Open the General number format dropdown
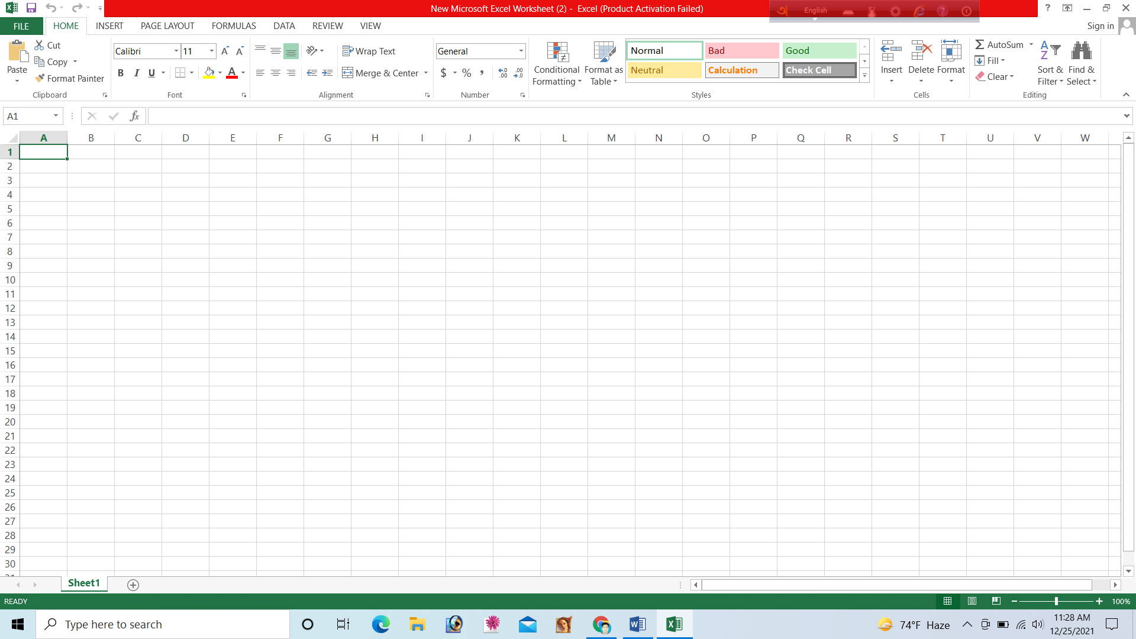The width and height of the screenshot is (1136, 639). point(521,51)
